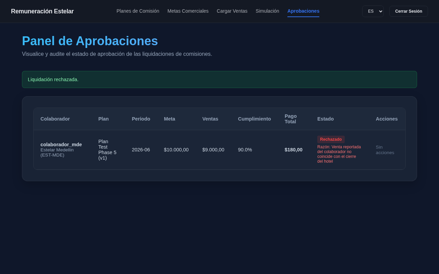Image resolution: width=439 pixels, height=274 pixels.
Task: Select the colaborador_mde row name
Action: click(x=61, y=145)
